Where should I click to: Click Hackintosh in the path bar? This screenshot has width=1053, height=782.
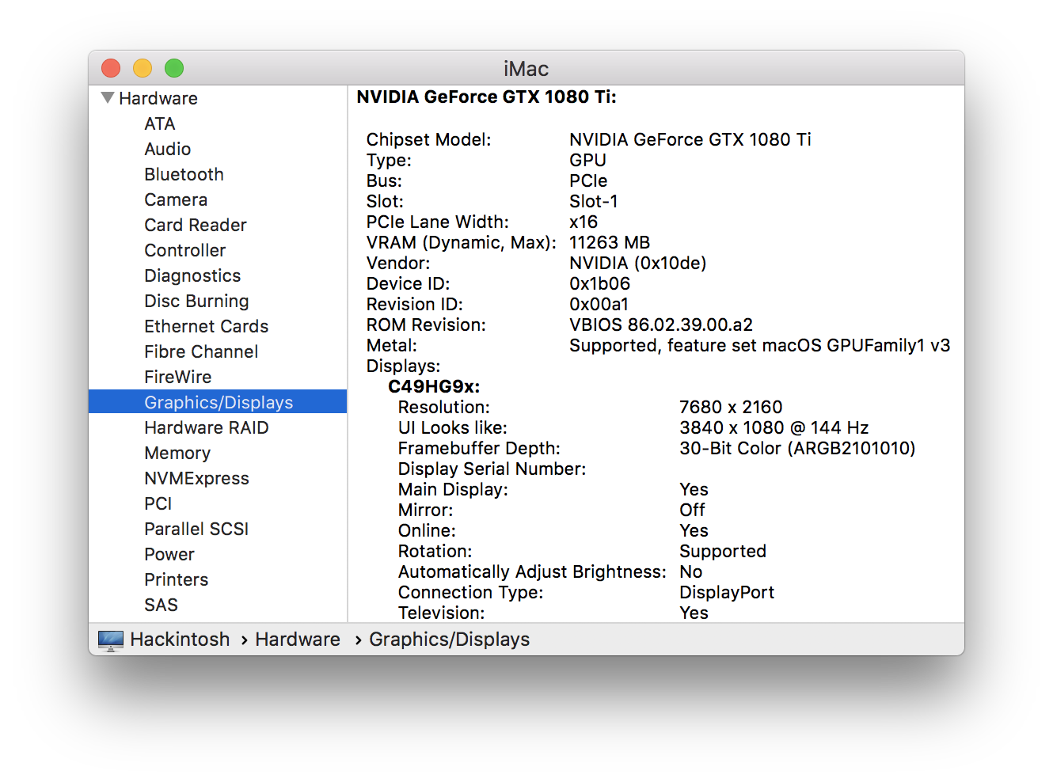(x=180, y=640)
